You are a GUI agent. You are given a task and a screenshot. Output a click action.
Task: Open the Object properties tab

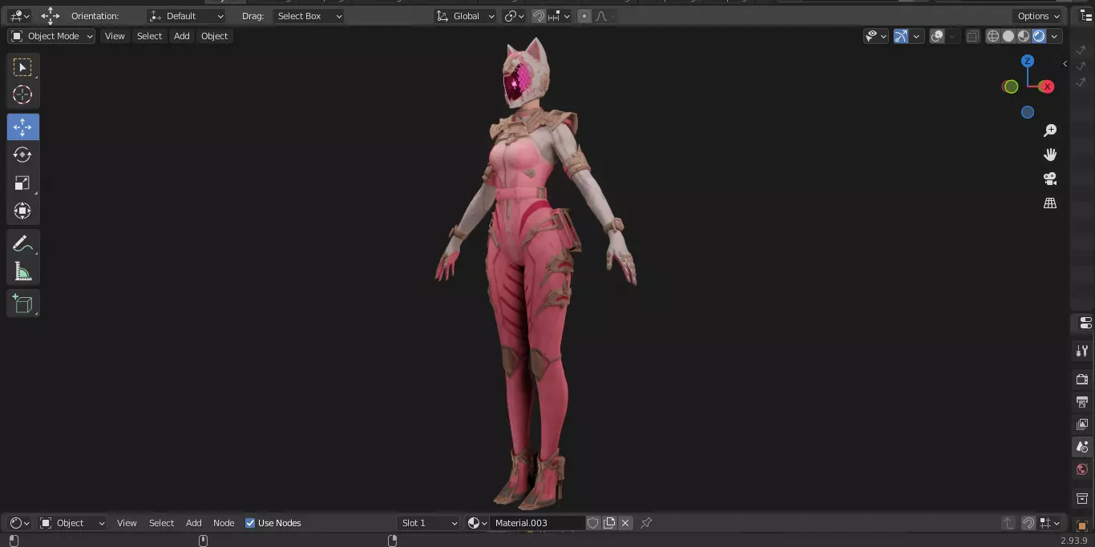click(x=1082, y=526)
